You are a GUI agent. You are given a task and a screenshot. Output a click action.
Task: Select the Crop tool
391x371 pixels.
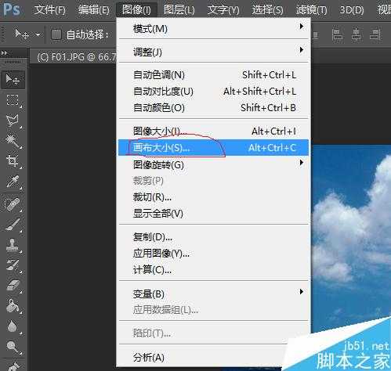tap(13, 161)
